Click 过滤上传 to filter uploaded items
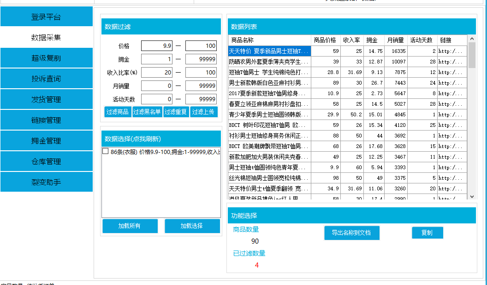This screenshot has width=487, height=285. [x=204, y=112]
